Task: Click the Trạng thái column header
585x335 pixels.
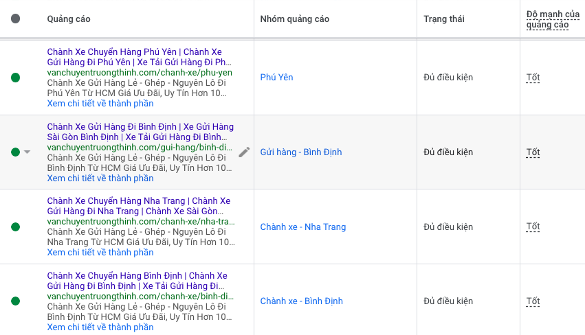Action: (444, 19)
